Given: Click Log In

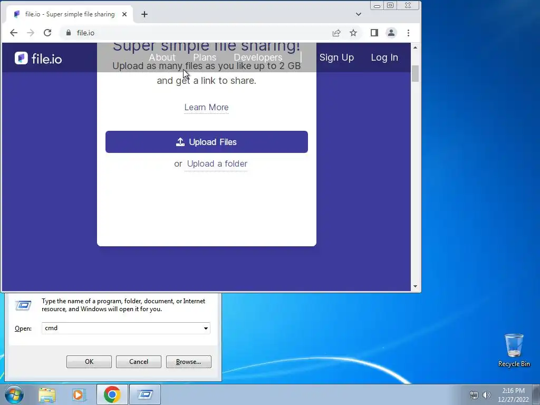Looking at the screenshot, I should 384,57.
